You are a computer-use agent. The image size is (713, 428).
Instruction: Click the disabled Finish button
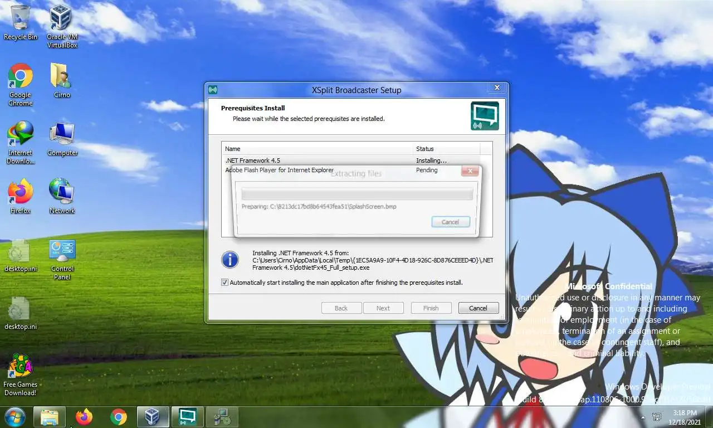point(431,308)
